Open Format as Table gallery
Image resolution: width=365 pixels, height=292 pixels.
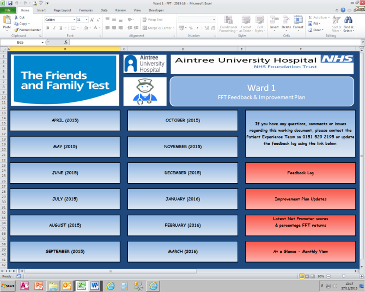246,24
